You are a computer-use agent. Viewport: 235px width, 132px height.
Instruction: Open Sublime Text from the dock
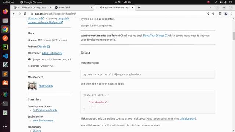coord(5,74)
